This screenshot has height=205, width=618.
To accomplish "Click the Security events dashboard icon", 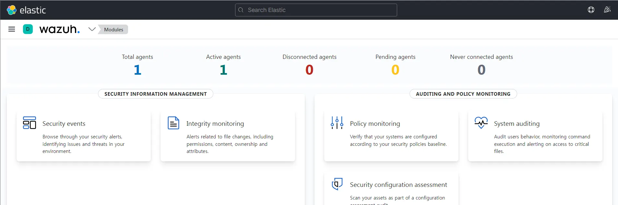I will (x=30, y=123).
